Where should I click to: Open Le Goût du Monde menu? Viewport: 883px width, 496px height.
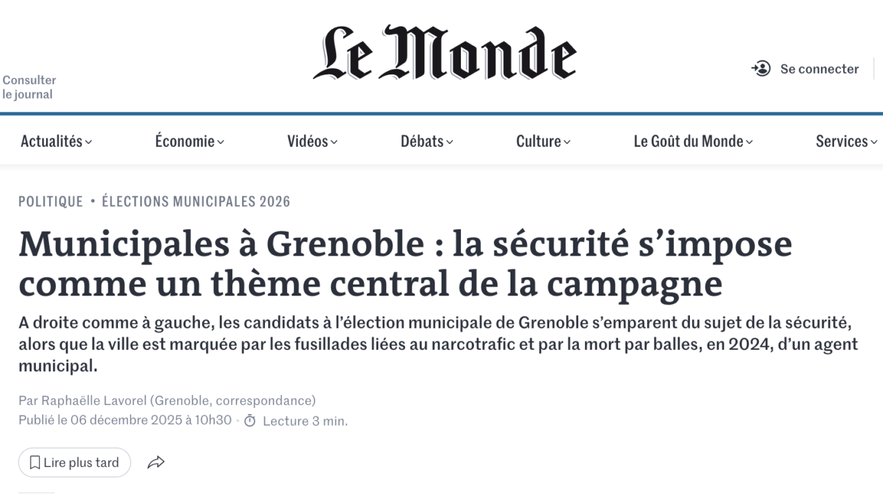click(x=693, y=141)
